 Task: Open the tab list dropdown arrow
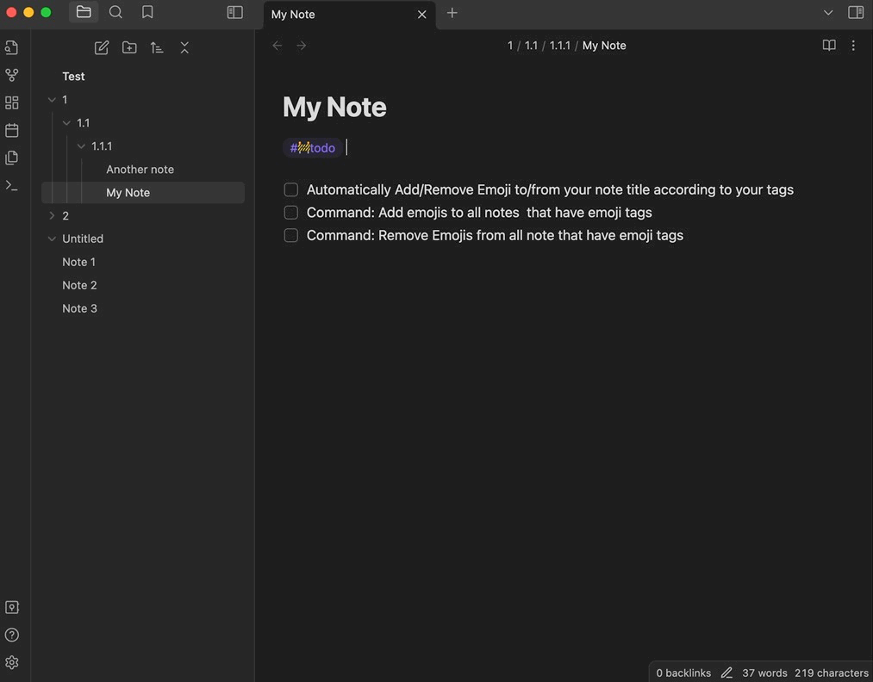828,13
